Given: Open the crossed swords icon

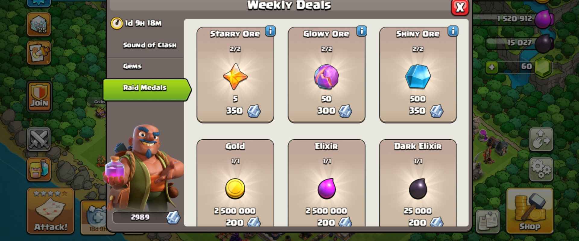Looking at the screenshot, I should pos(39,139).
